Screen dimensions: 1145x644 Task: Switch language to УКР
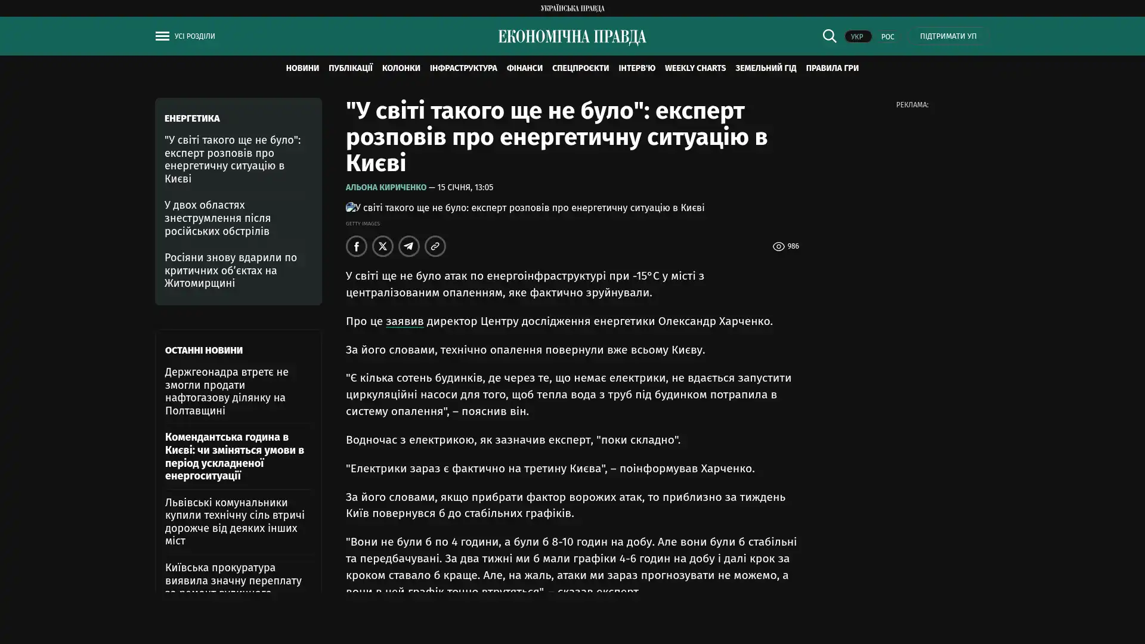tap(857, 37)
